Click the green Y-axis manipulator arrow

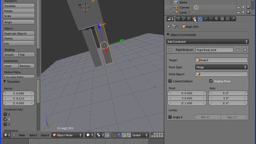(x=122, y=40)
